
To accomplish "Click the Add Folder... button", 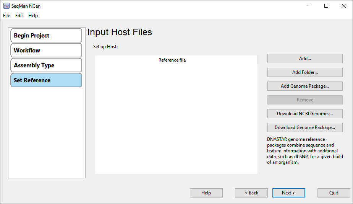I will [305, 72].
